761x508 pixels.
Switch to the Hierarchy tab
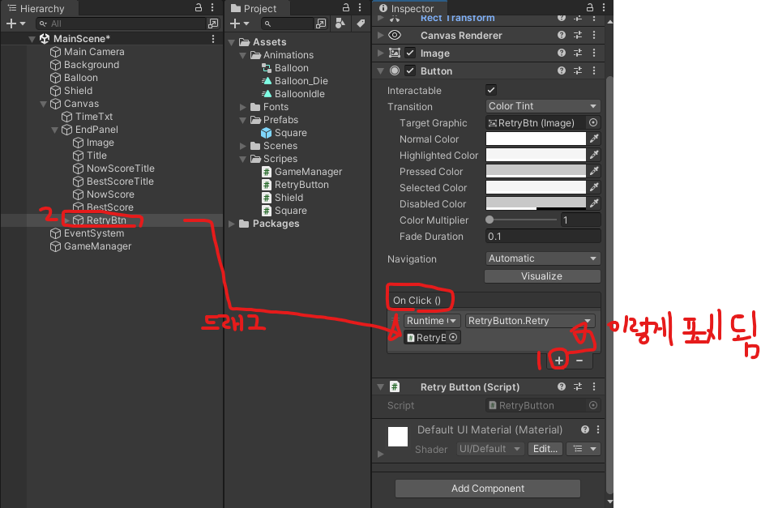(36, 9)
